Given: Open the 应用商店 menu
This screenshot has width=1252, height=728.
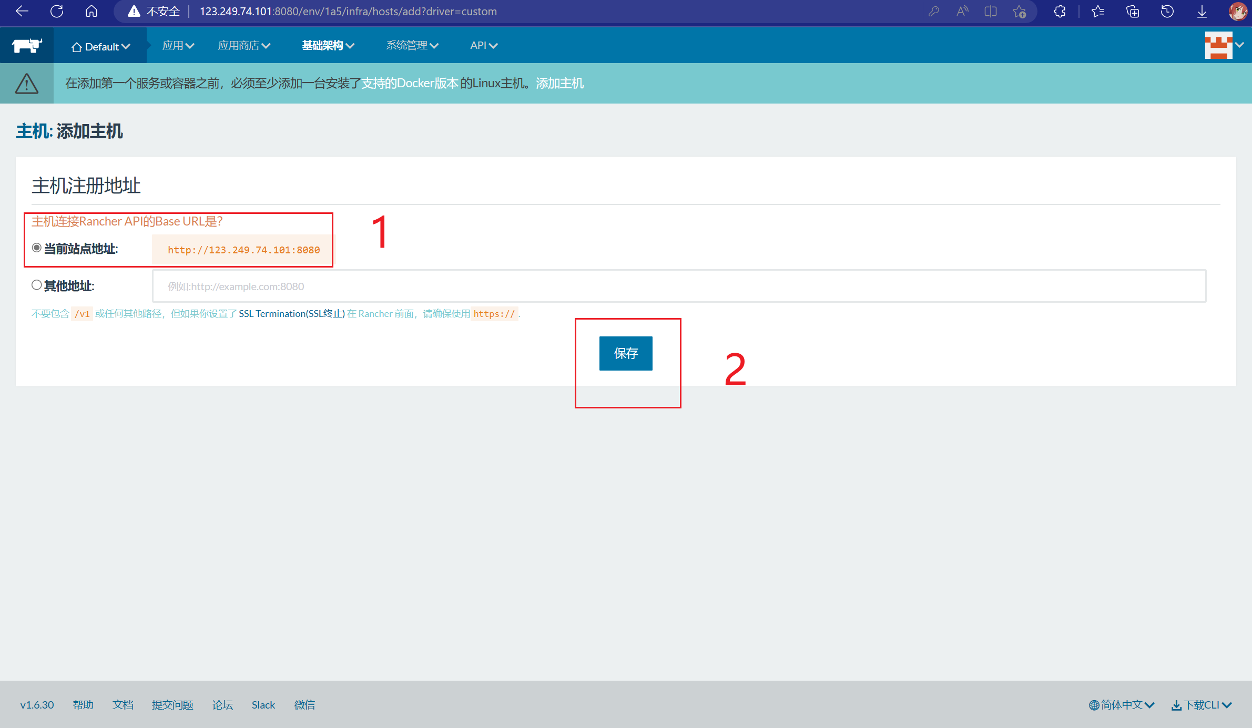Looking at the screenshot, I should [x=244, y=46].
